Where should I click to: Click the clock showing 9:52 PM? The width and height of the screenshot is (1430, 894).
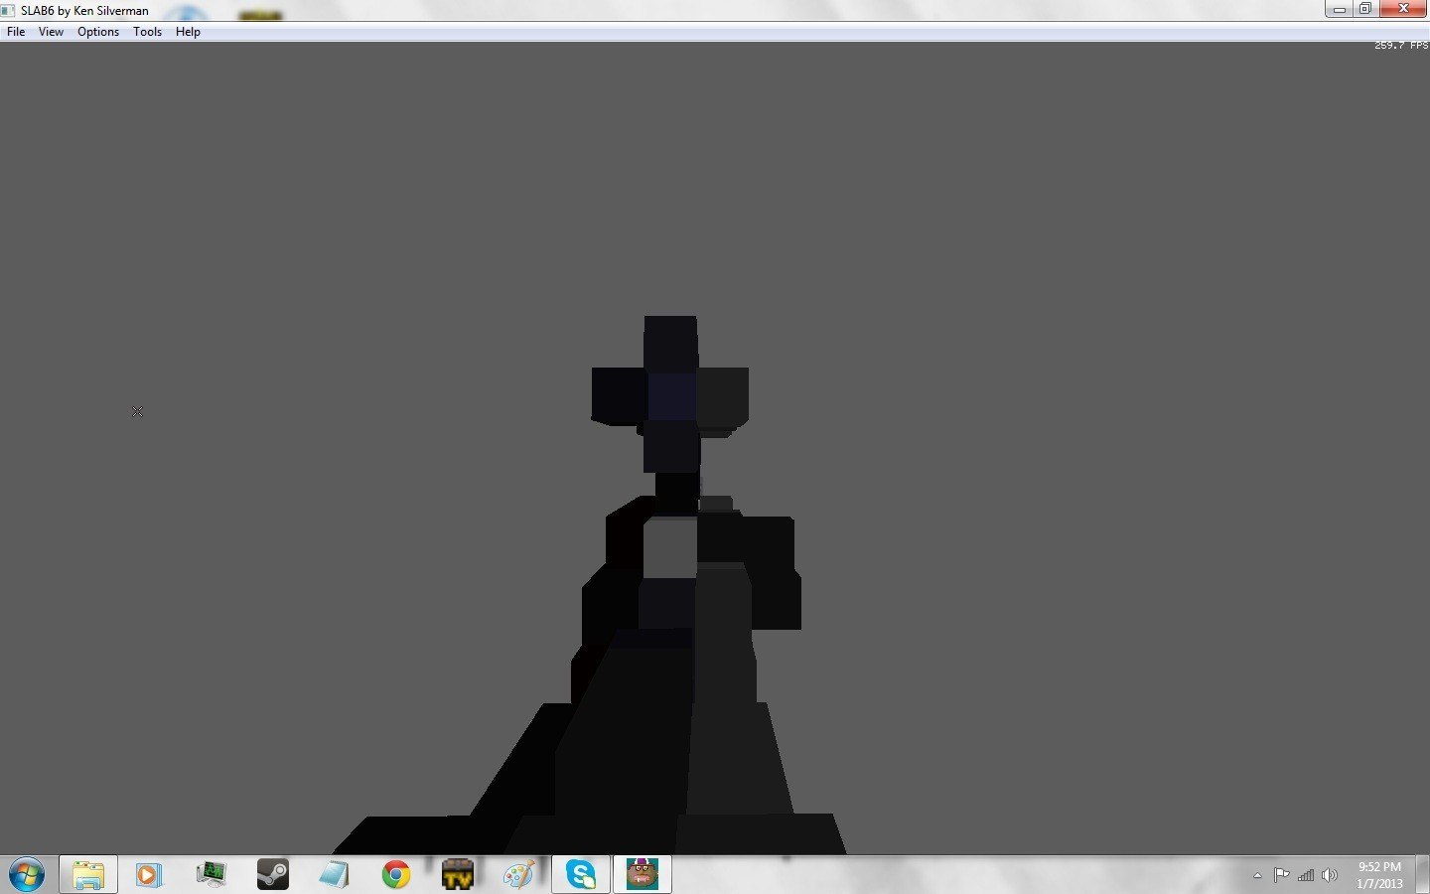(1379, 875)
